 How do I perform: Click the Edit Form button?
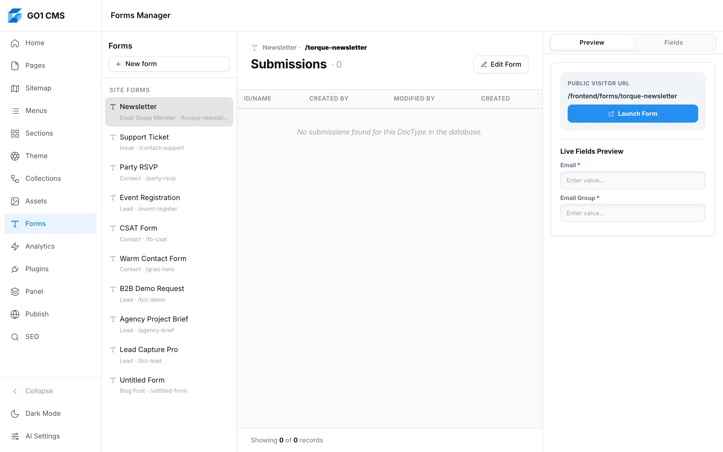501,64
